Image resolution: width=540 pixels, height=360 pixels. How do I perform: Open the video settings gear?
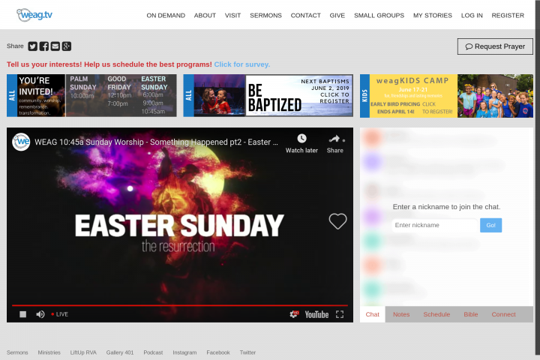[294, 314]
